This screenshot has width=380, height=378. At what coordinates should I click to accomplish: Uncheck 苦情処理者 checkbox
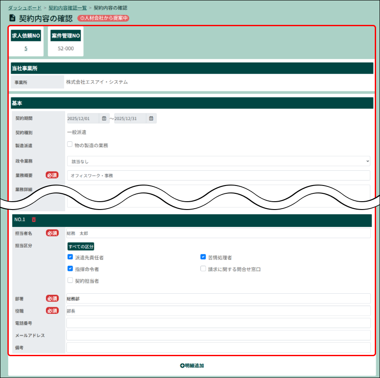pos(203,257)
